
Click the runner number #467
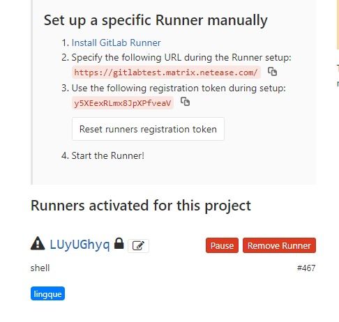(306, 268)
